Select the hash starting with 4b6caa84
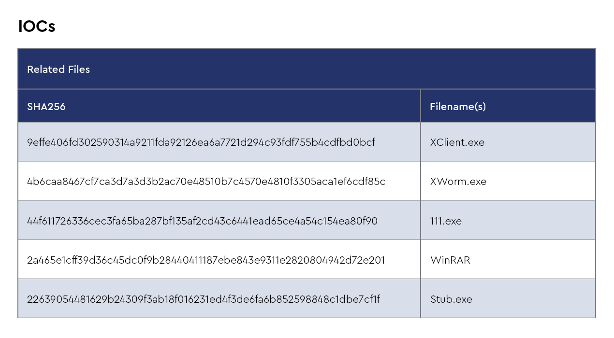The height and width of the screenshot is (338, 614). tap(206, 182)
